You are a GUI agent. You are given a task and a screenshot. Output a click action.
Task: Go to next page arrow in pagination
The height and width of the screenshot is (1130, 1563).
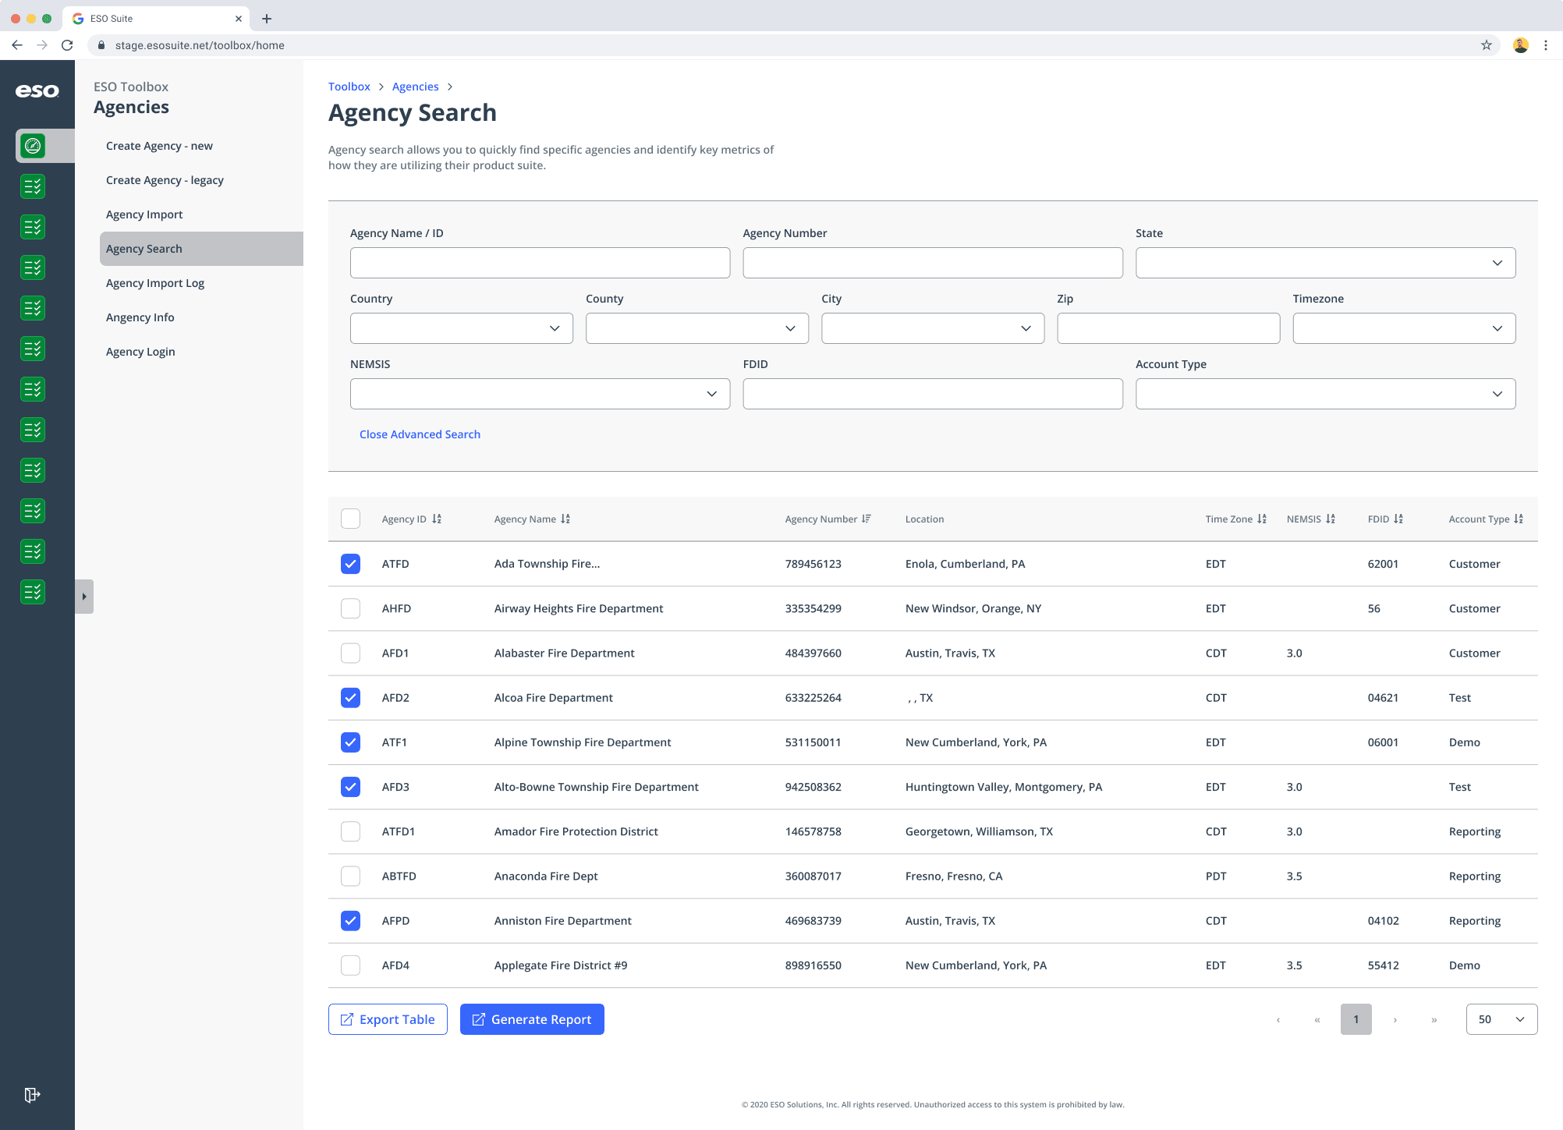1395,1020
